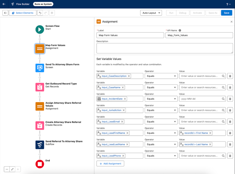Image resolution: width=235 pixels, height=174 pixels.
Task: Click the Save button
Action: click(226, 13)
